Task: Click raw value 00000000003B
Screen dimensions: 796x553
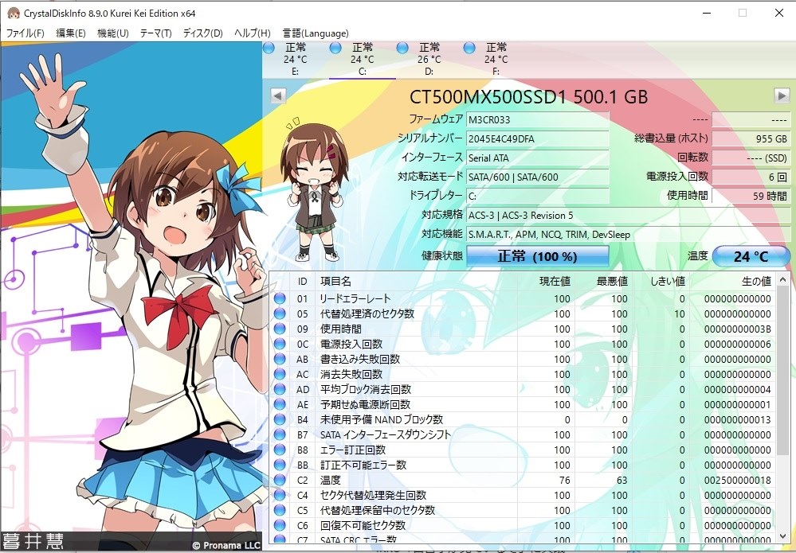Action: [738, 329]
